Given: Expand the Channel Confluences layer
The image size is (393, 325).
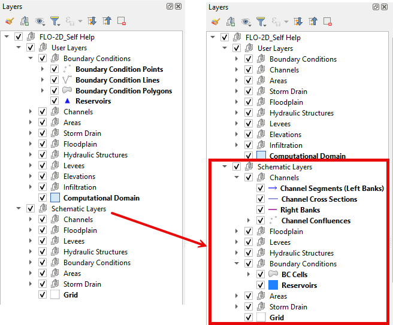Looking at the screenshot, I should (x=249, y=221).
